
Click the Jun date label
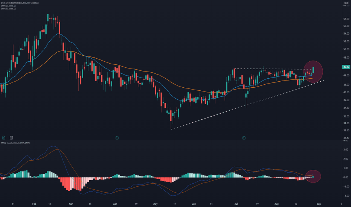[x=194, y=204]
